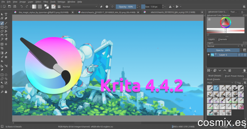Switch to the Channels tab
Viewport: 247px width, 129px height.
click(x=222, y=39)
